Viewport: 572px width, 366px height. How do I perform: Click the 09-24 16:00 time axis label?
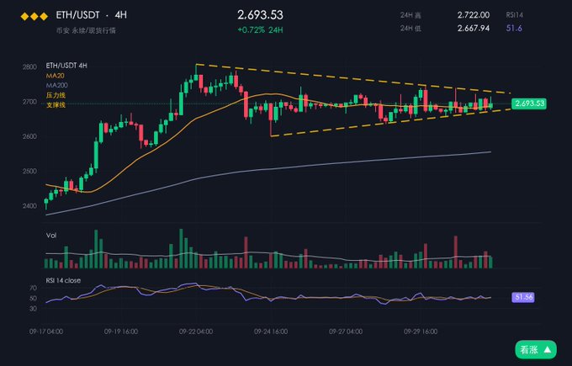tap(271, 332)
